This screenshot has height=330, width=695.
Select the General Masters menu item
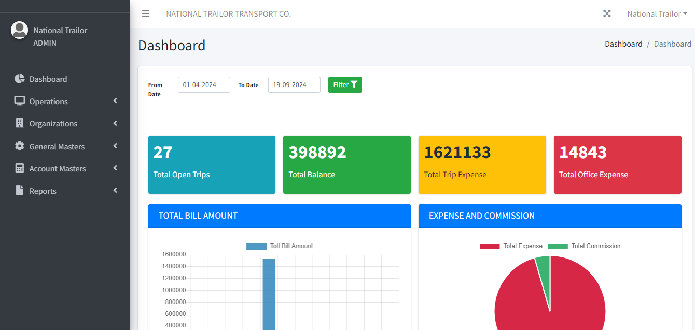[x=57, y=147]
